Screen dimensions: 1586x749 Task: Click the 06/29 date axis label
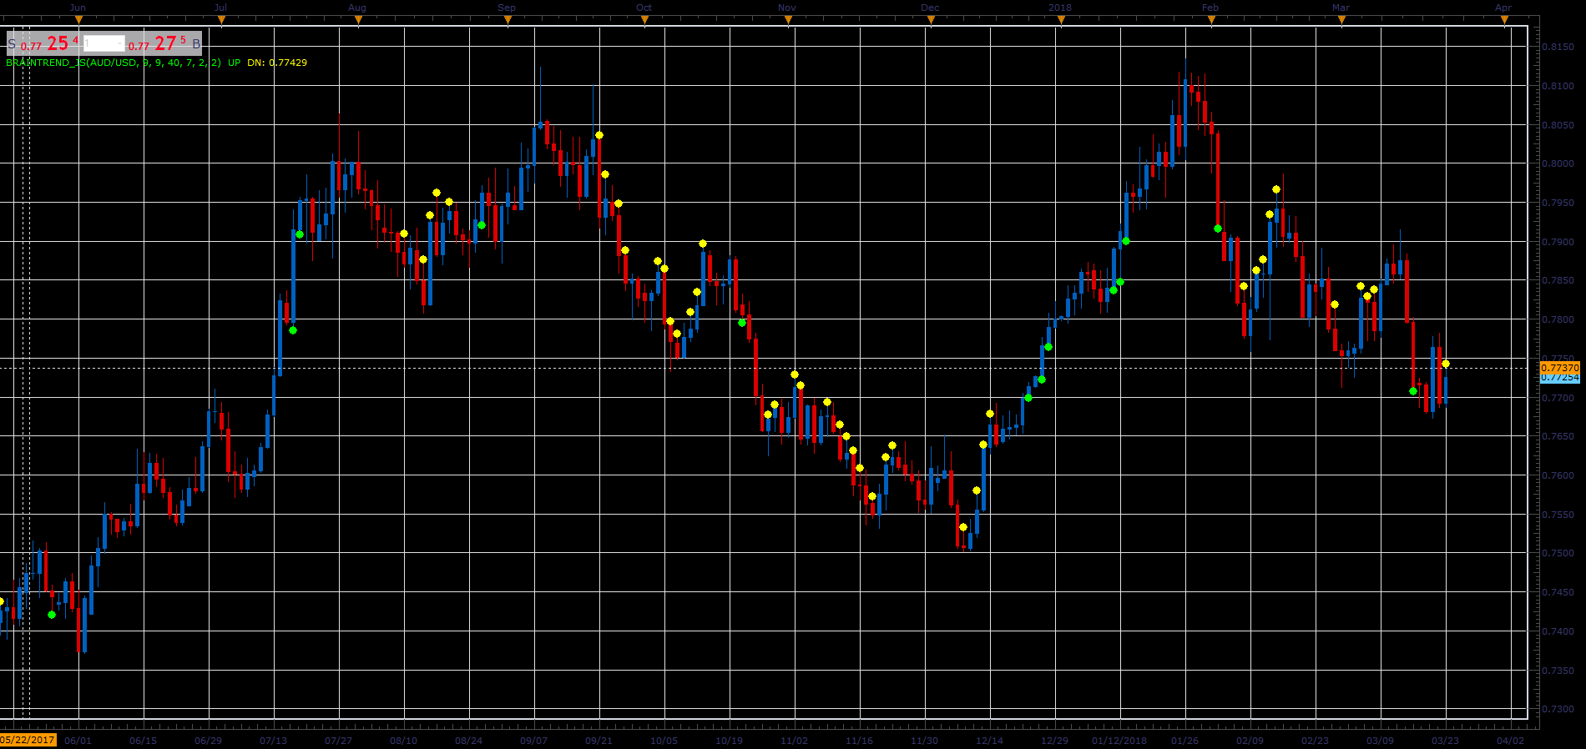pos(209,741)
